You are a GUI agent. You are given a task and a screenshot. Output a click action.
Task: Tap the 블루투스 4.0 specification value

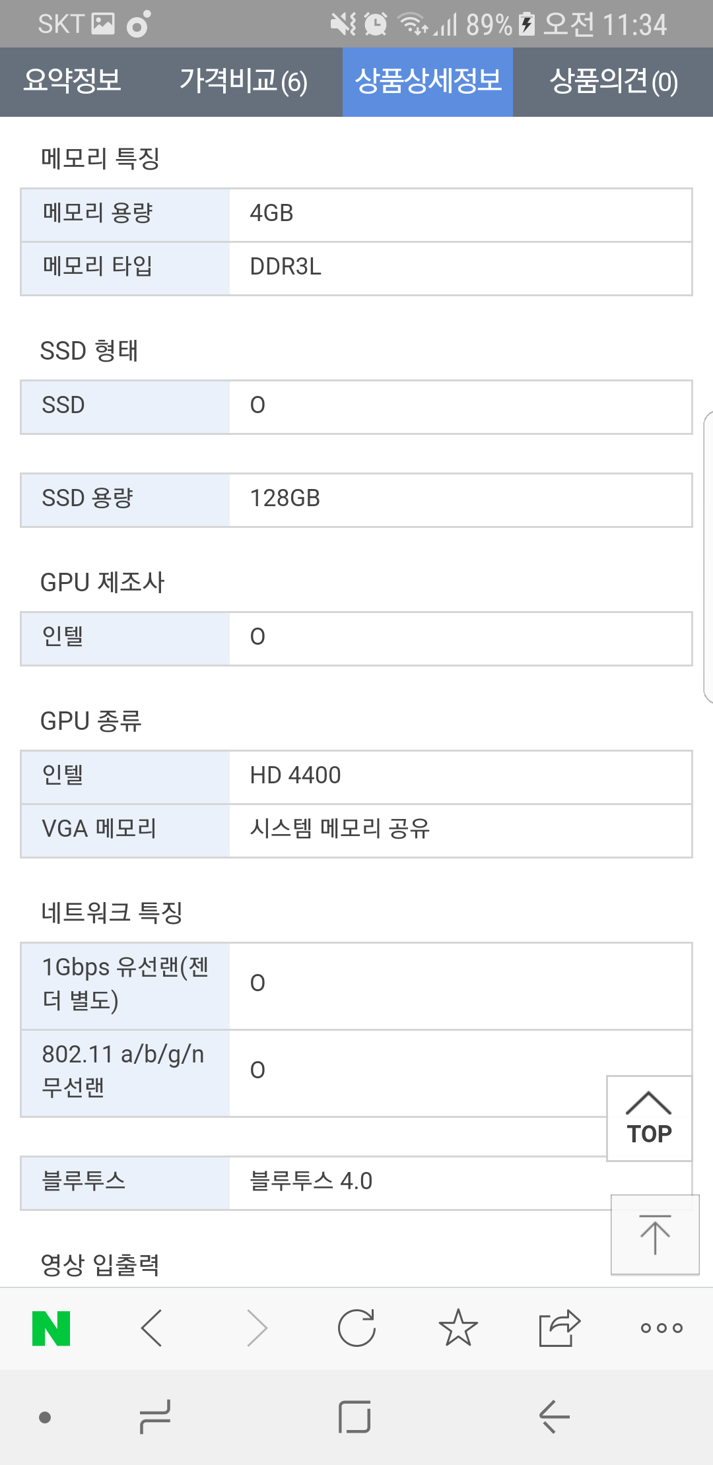pos(311,1181)
